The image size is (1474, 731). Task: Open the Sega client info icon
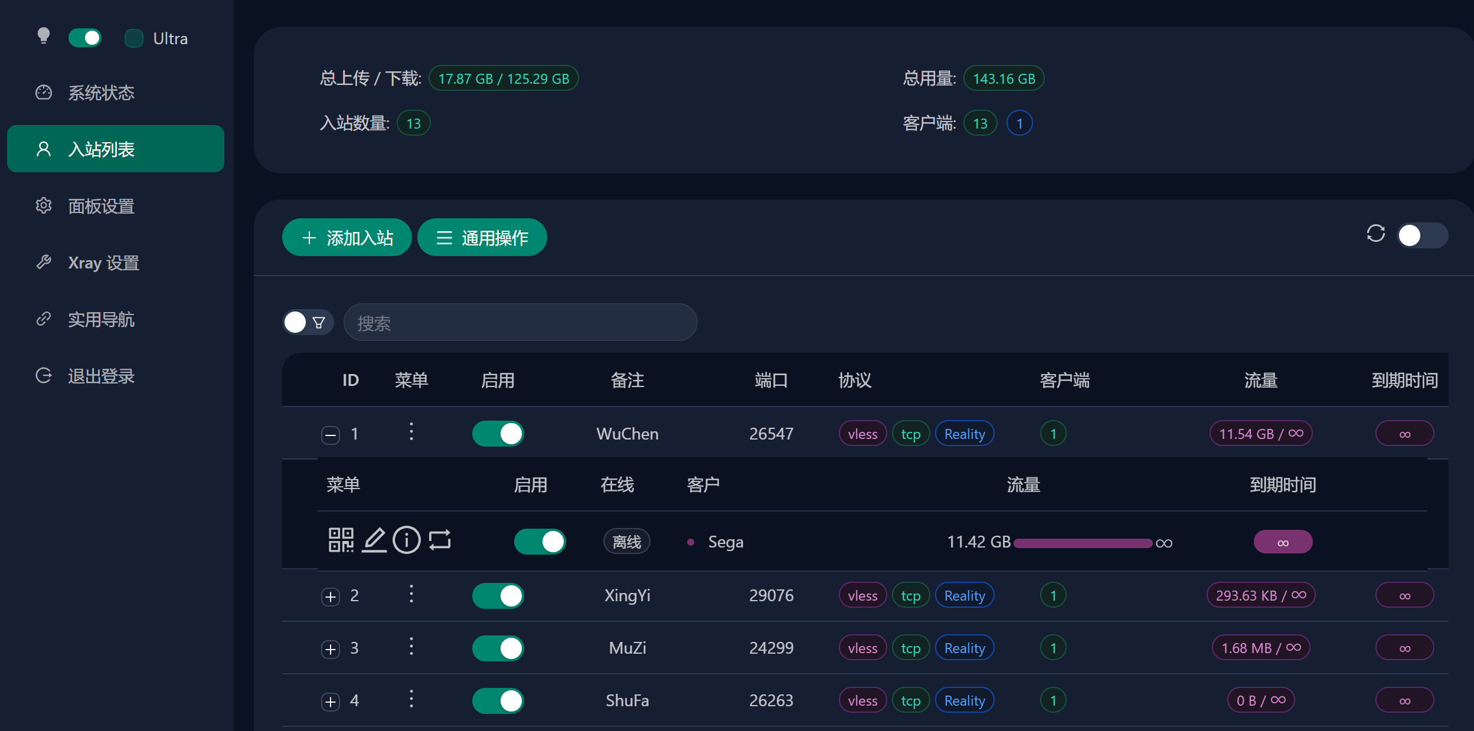pyautogui.click(x=407, y=540)
